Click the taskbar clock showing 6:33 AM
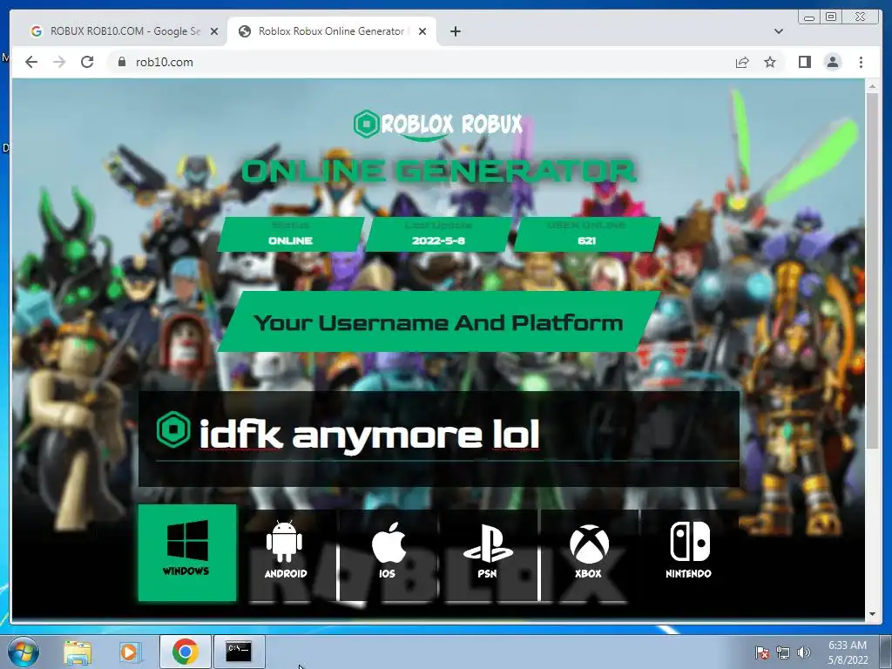The width and height of the screenshot is (892, 669). pyautogui.click(x=848, y=652)
